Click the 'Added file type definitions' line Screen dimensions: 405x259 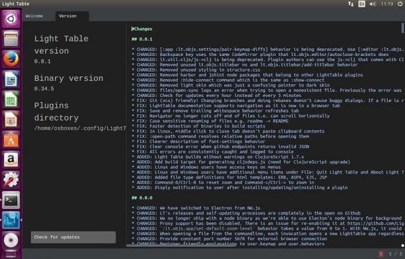[229, 178]
